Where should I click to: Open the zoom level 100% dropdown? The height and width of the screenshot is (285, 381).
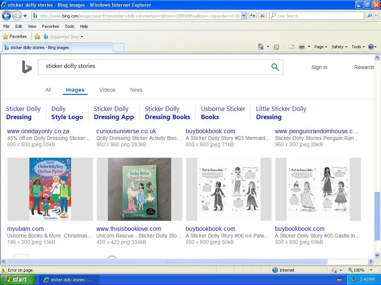point(371,270)
